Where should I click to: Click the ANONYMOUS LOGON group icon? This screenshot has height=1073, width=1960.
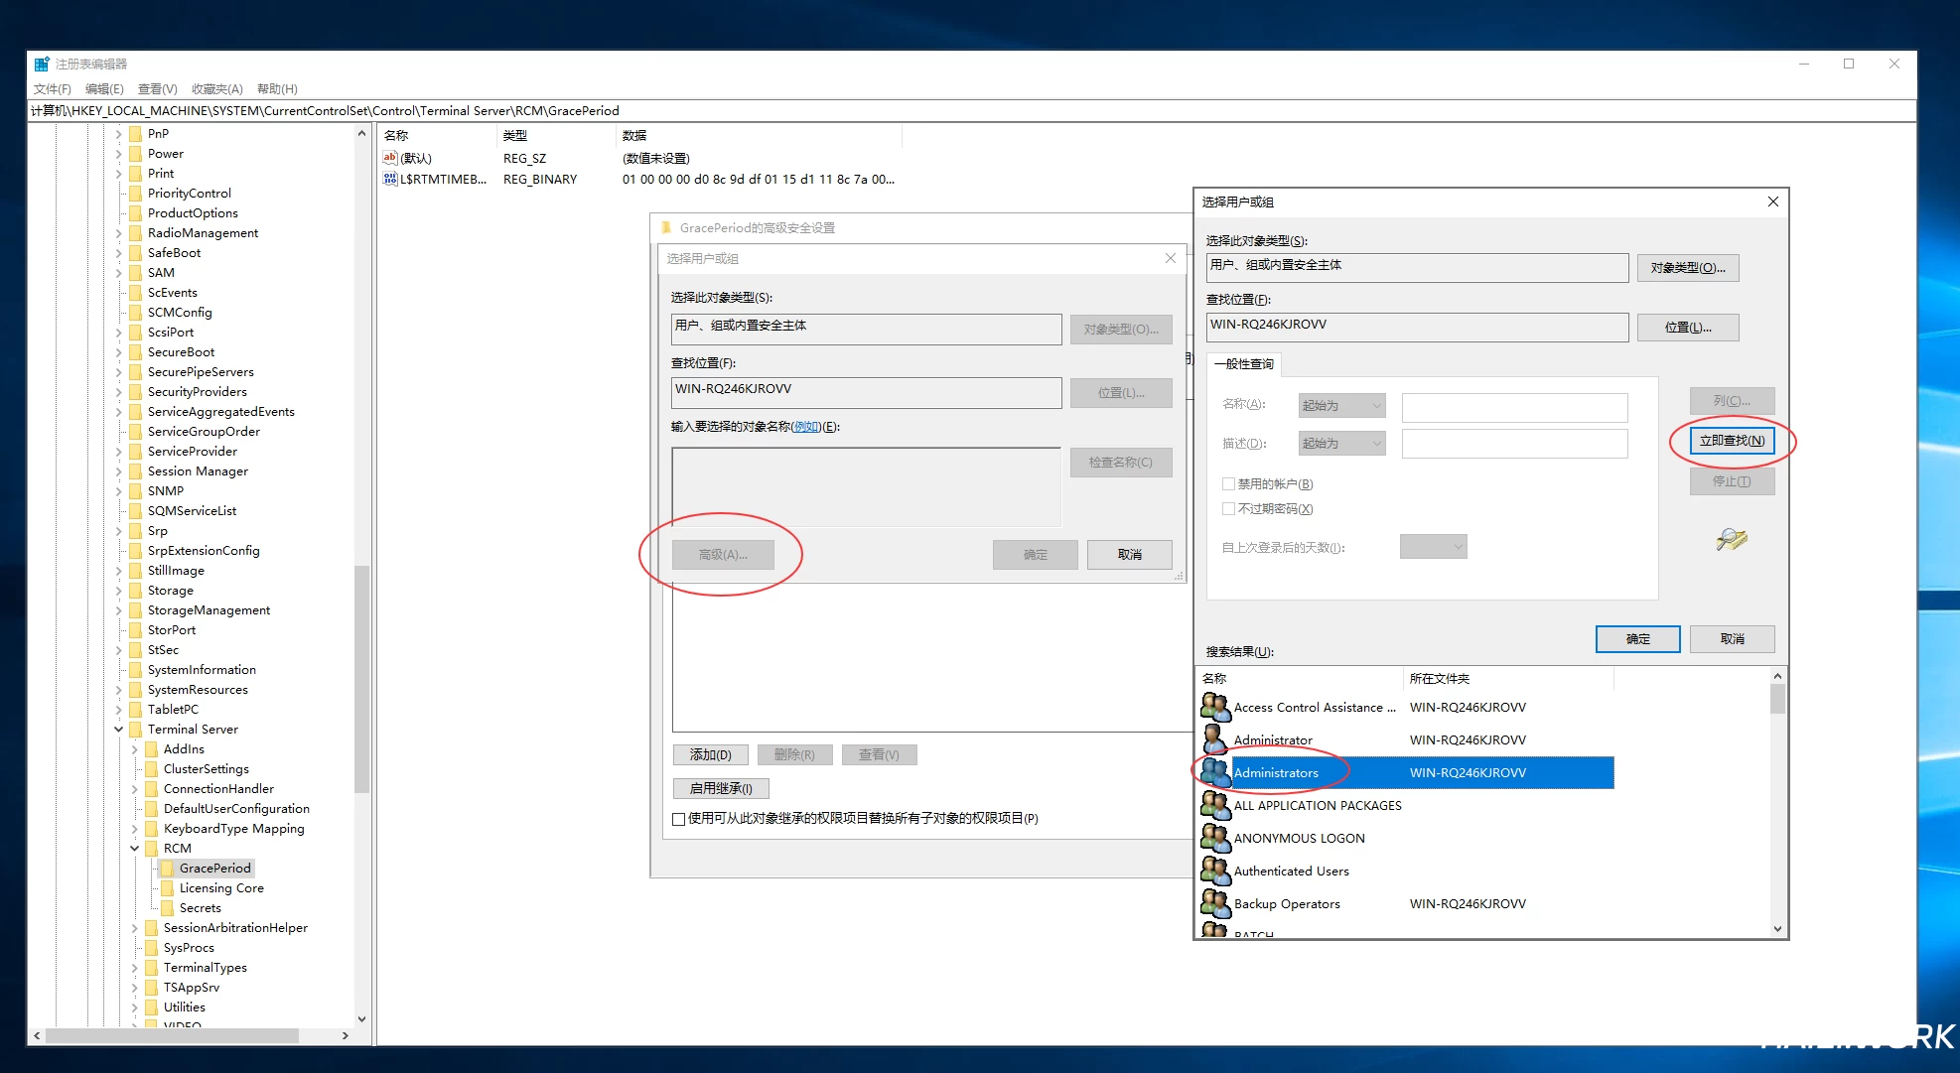click(1214, 838)
